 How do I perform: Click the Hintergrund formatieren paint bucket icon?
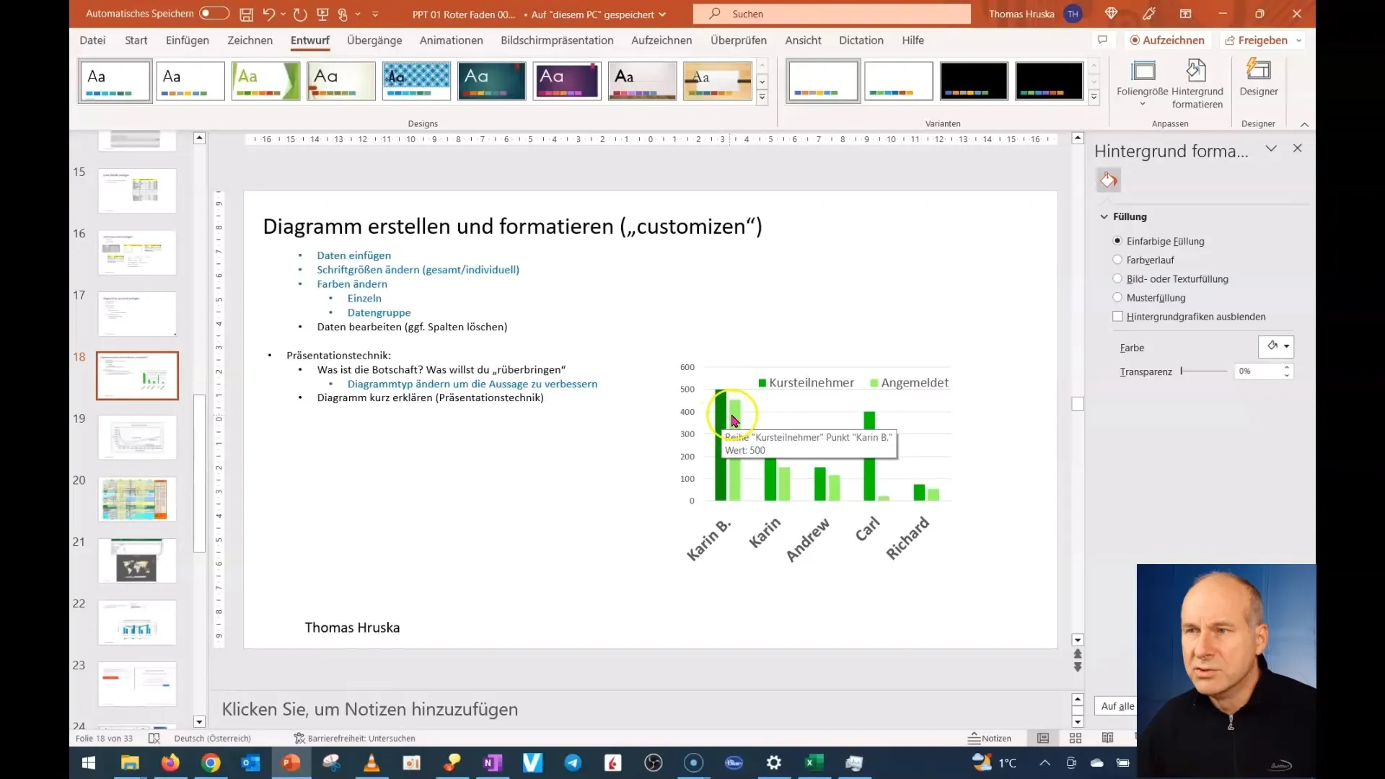coord(1107,180)
